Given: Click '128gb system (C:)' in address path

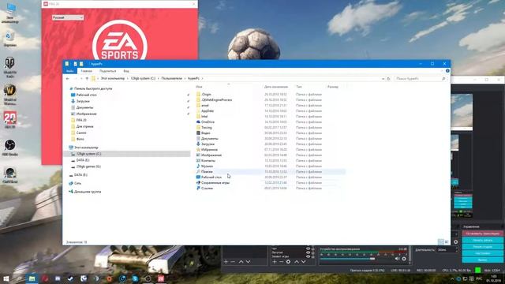Looking at the screenshot, I should point(143,79).
